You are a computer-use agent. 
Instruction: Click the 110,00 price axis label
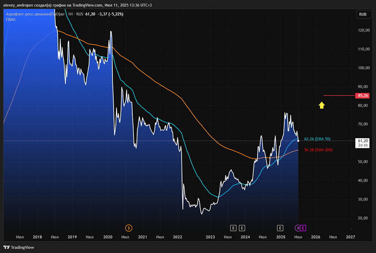364,49
